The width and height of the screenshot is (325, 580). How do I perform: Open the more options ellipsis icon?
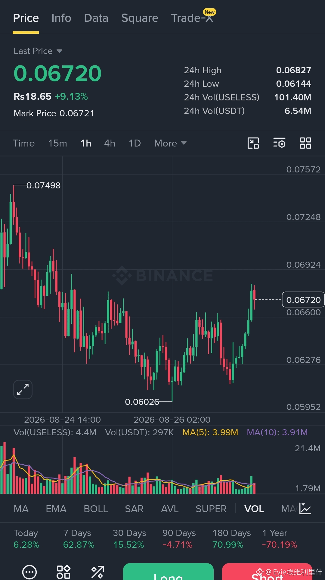(29, 572)
